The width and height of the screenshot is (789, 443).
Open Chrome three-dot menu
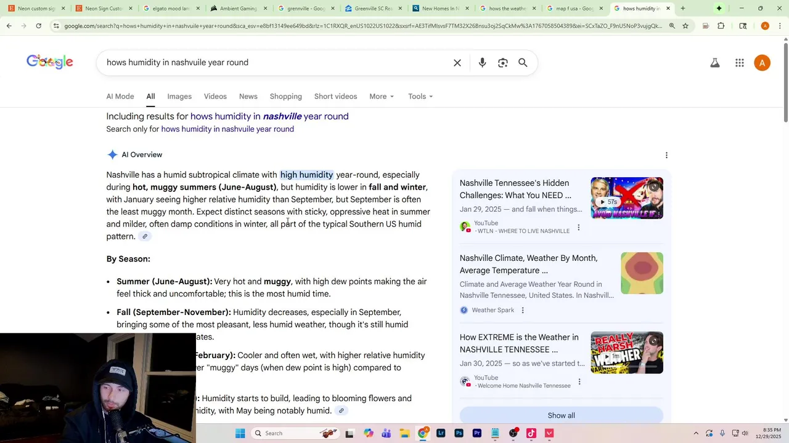click(x=780, y=26)
